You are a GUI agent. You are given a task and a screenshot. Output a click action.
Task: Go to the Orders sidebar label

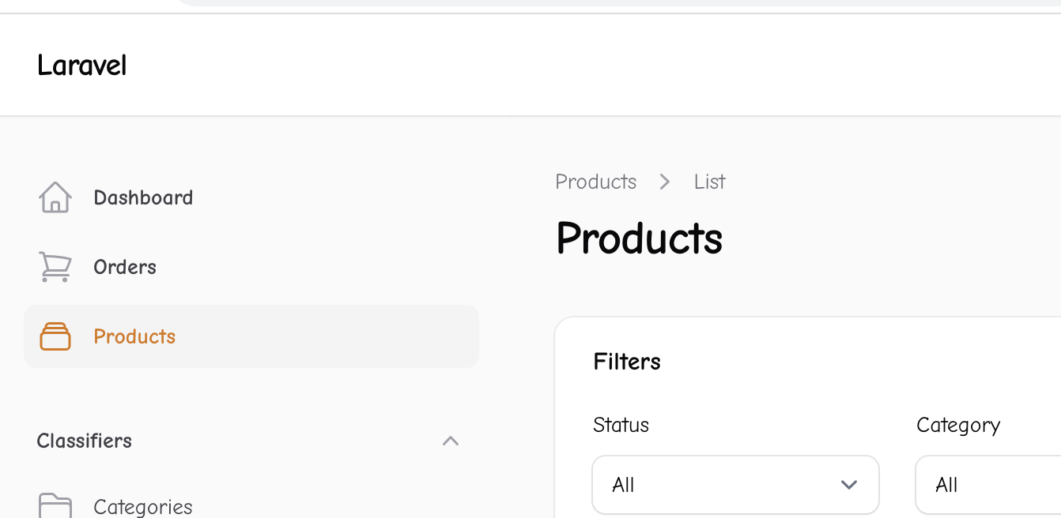click(x=125, y=267)
